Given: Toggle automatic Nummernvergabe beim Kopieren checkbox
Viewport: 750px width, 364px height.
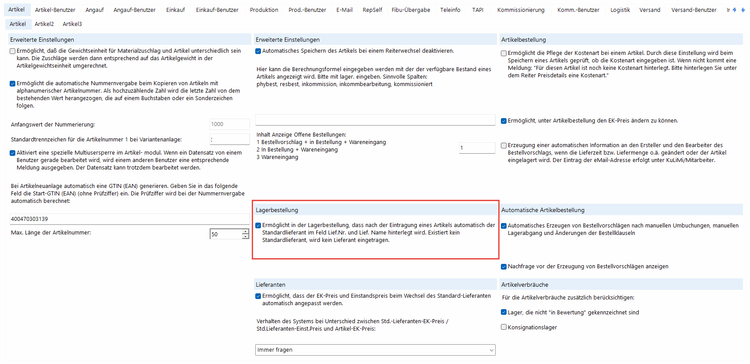Looking at the screenshot, I should [13, 83].
